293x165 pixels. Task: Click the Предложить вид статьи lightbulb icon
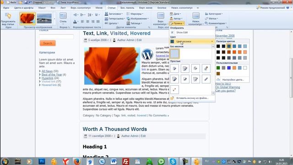tap(8, 16)
